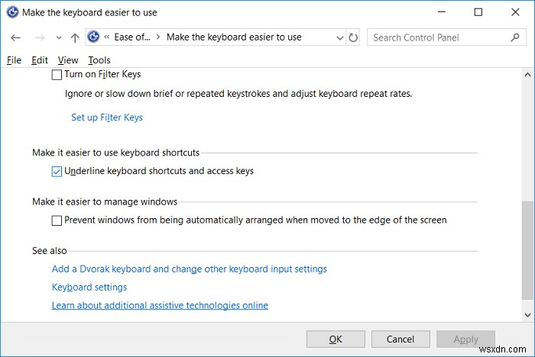Click the Forward navigation arrow
Viewport: 535px width, 357px height.
[39, 37]
